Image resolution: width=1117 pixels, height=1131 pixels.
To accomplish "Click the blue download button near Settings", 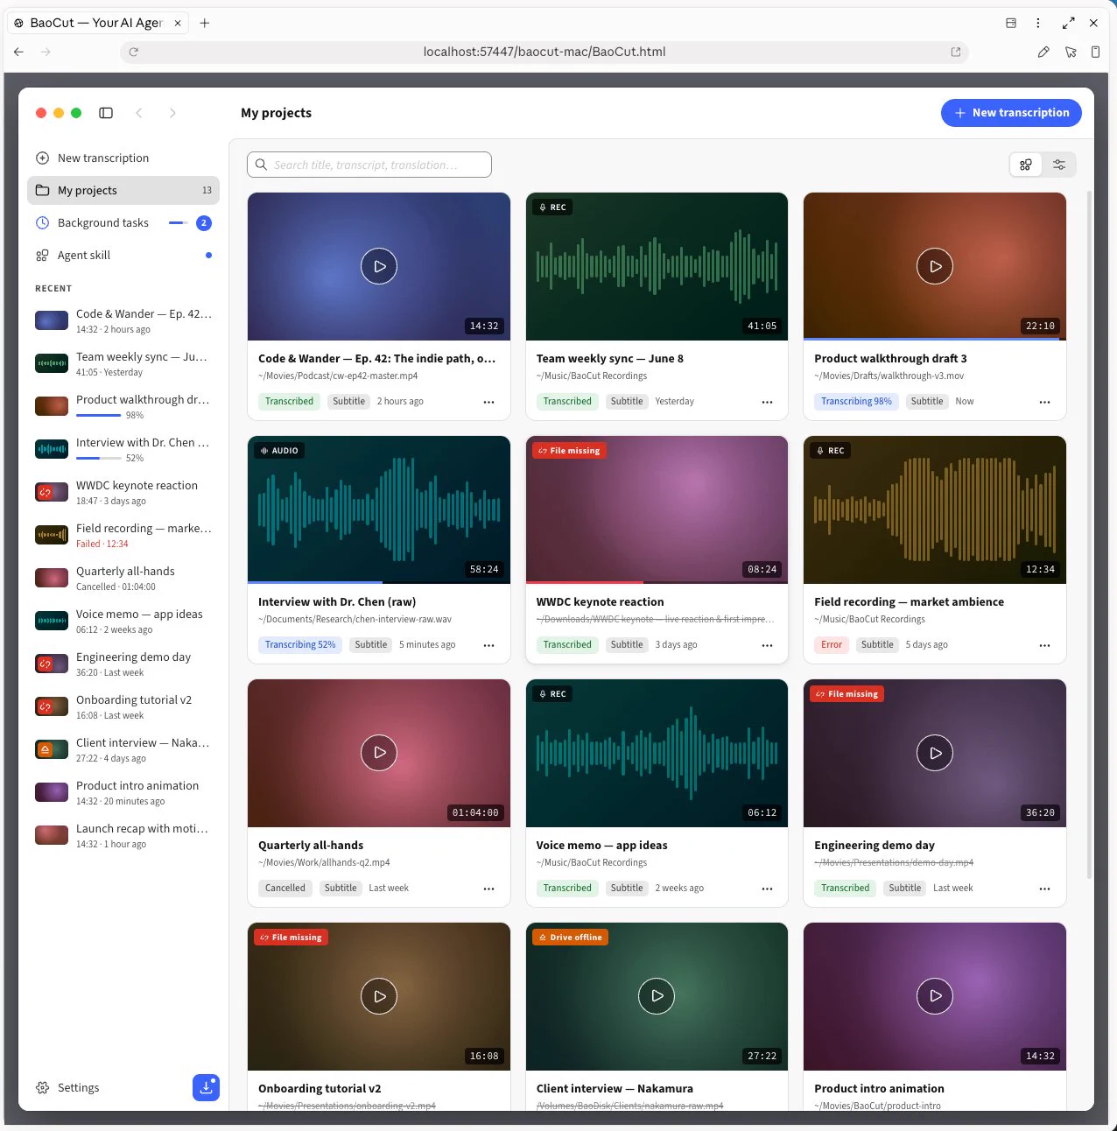I will tap(206, 1087).
